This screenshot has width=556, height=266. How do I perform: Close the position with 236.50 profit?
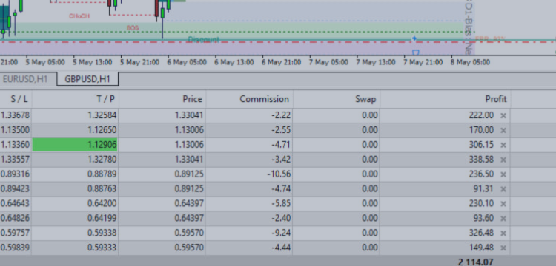503,174
